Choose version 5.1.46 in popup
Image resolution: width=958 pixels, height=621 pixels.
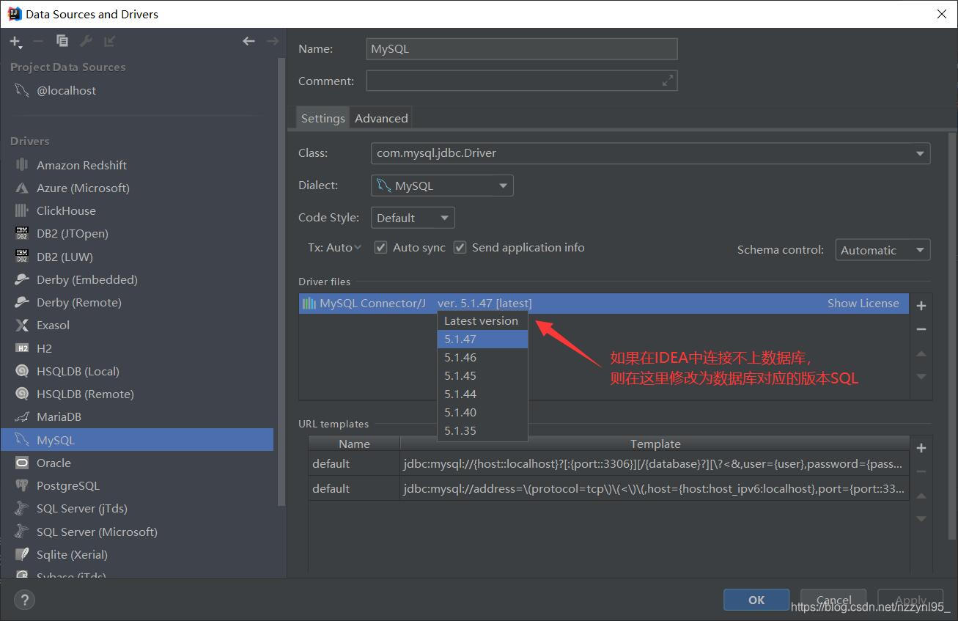coord(482,358)
